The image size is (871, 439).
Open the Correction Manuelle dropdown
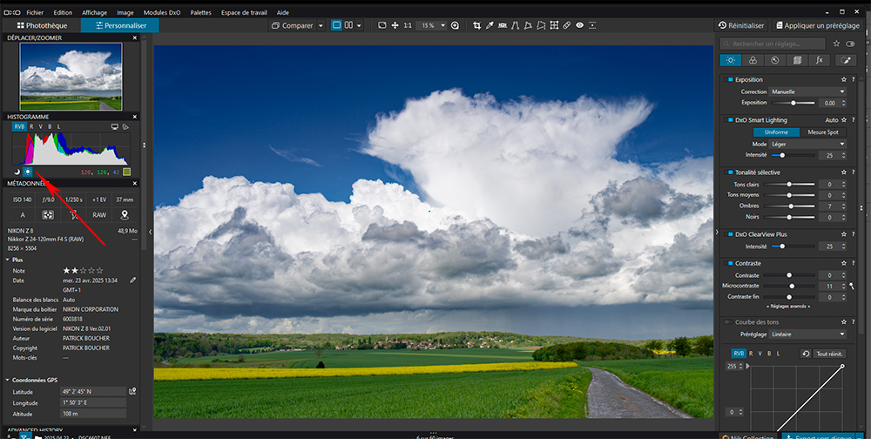tap(807, 91)
